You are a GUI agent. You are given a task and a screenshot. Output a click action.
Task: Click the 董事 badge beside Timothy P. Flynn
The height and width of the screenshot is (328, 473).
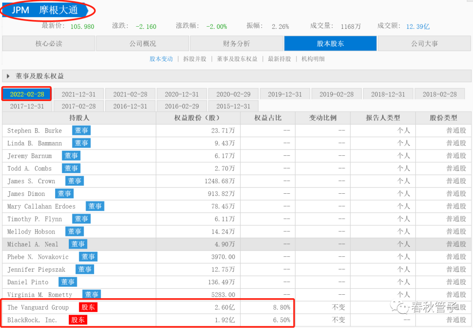pyautogui.click(x=81, y=219)
